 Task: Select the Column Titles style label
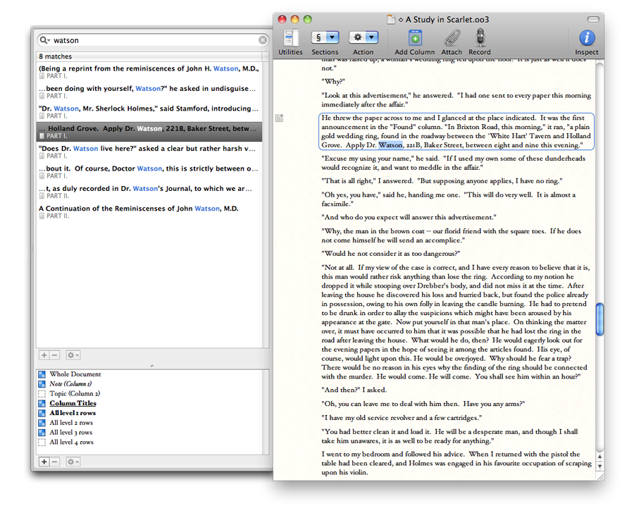(73, 403)
